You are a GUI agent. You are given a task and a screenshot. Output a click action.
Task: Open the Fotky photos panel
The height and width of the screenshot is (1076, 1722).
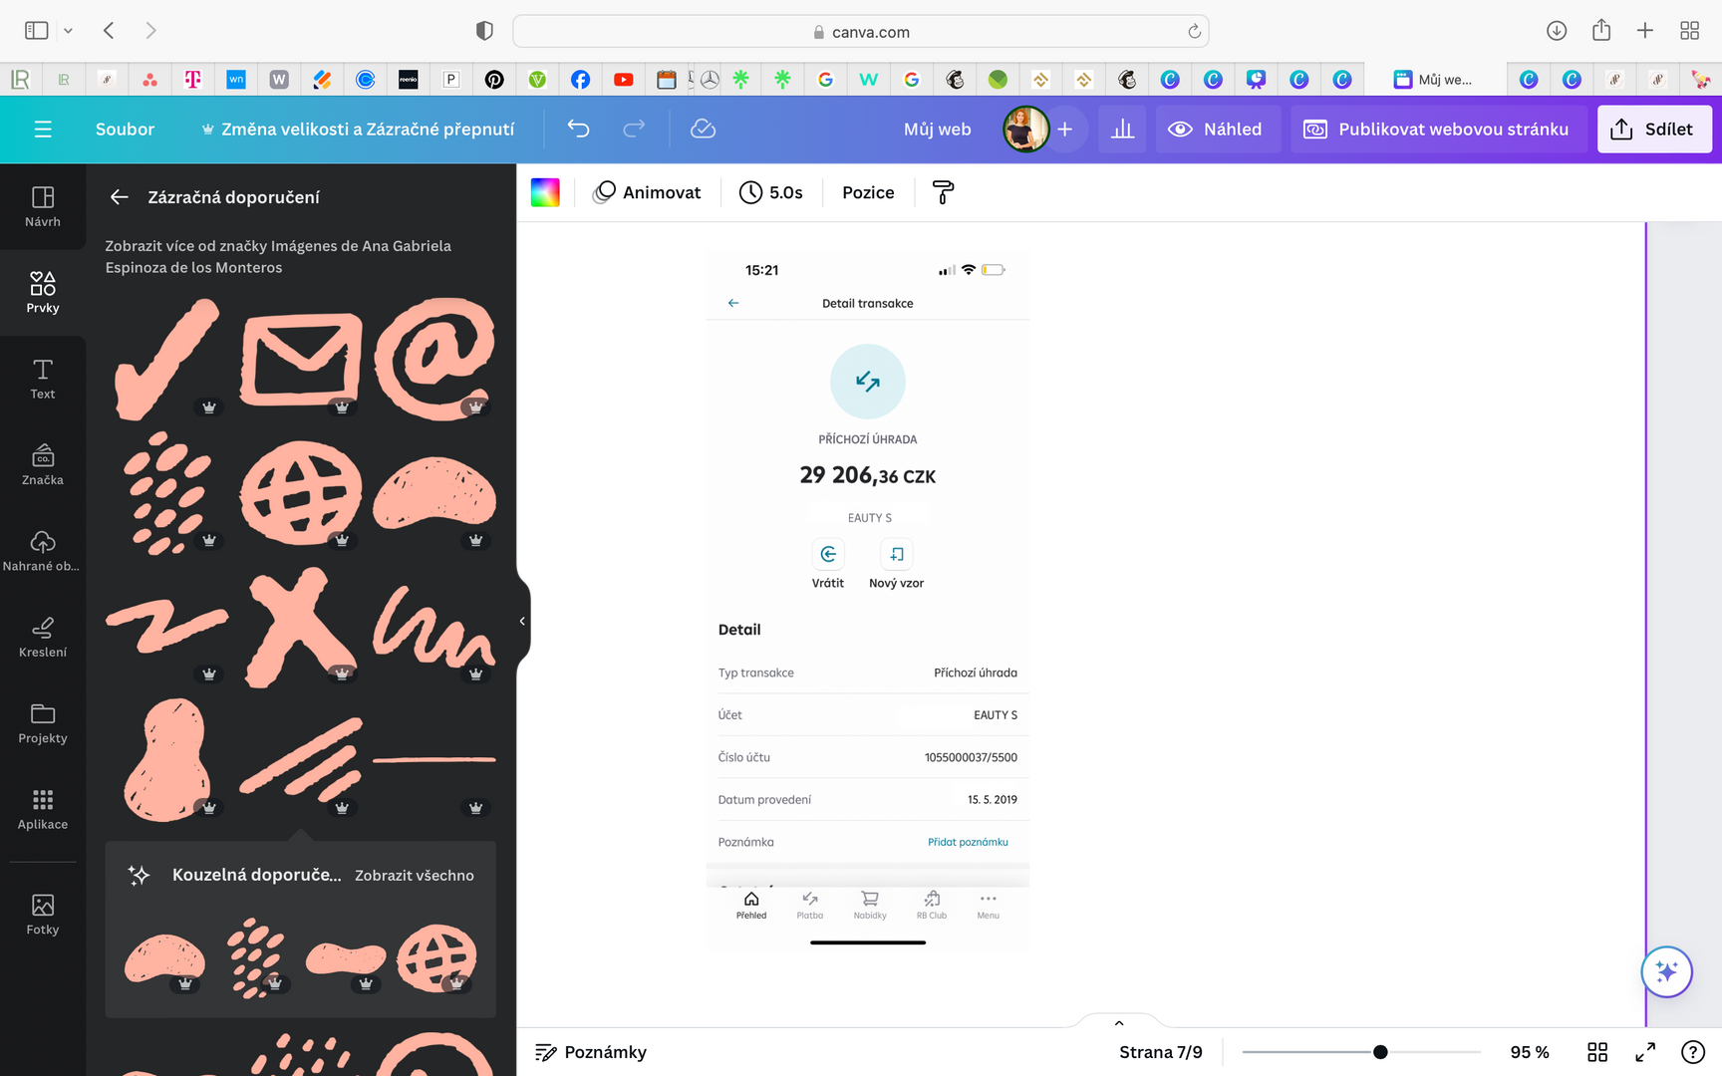(43, 915)
